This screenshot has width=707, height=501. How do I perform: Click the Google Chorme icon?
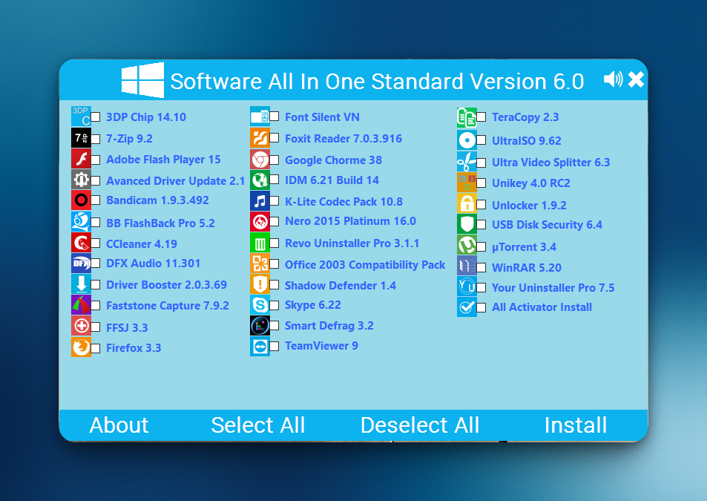tap(260, 159)
